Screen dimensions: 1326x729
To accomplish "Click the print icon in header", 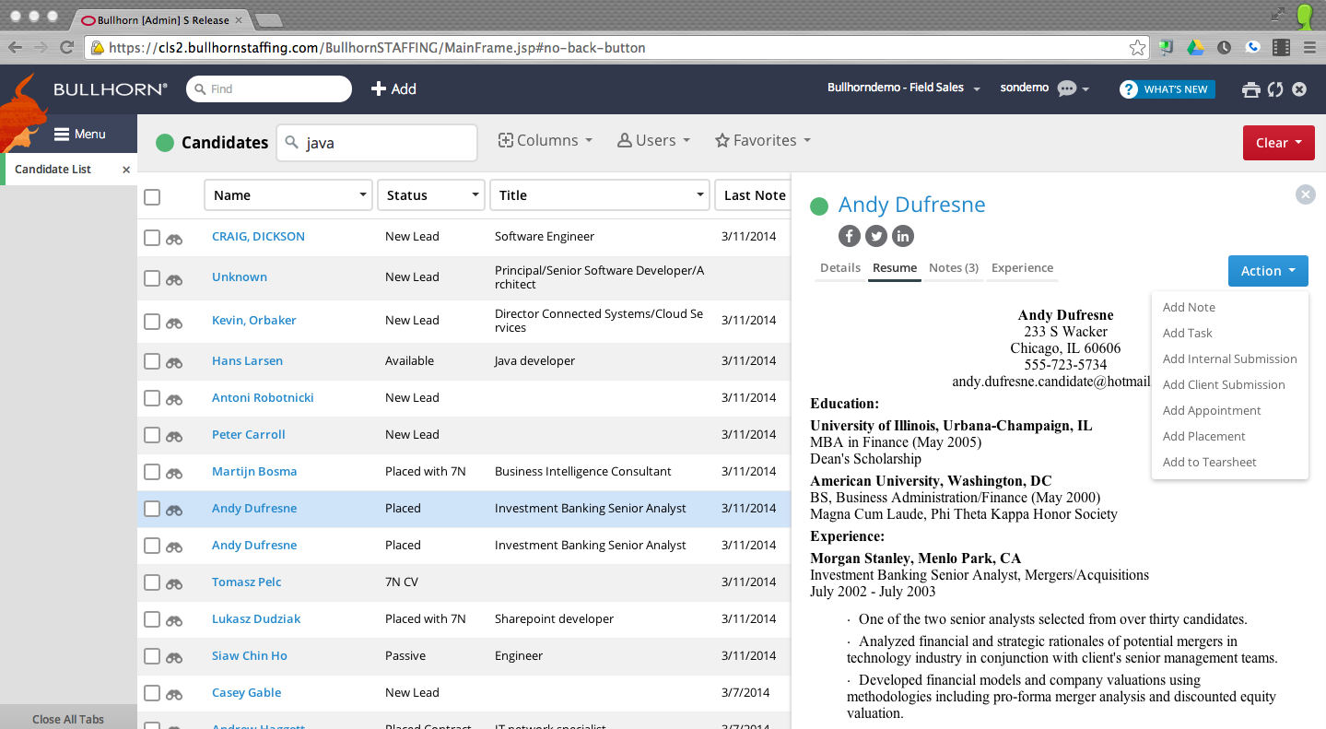I will pyautogui.click(x=1250, y=89).
